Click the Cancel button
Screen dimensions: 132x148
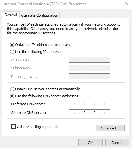point(117,143)
